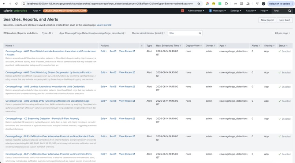Click Relaunch to update button
This screenshot has width=295, height=163.
point(279,4)
